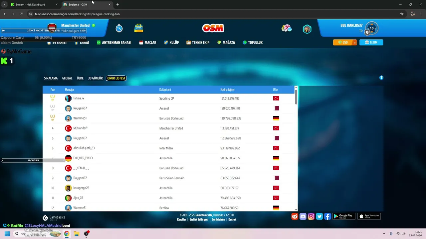
Task: Click the Kadro değeri column header
Action: [227, 90]
